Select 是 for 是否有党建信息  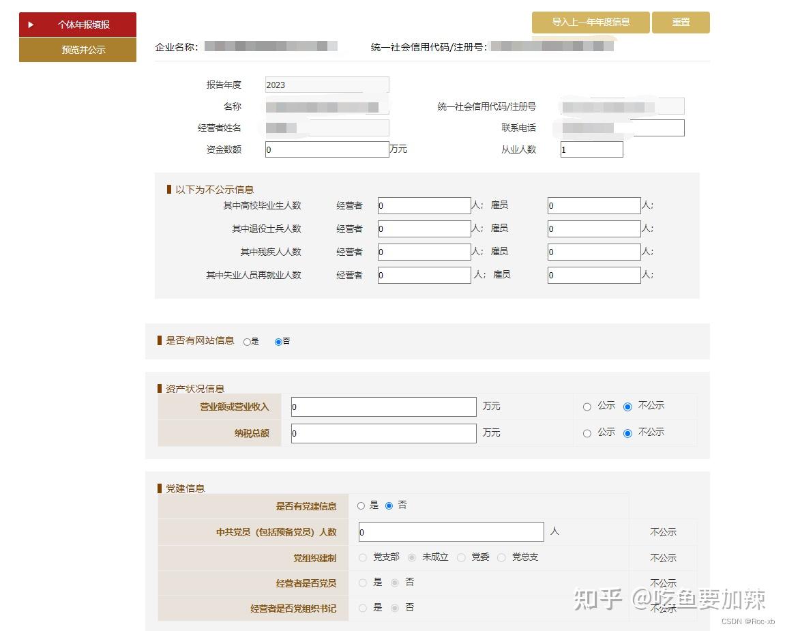coord(361,505)
